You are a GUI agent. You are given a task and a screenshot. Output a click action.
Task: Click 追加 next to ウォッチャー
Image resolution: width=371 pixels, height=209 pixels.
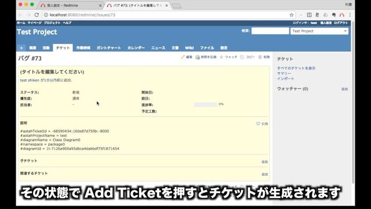344,89
